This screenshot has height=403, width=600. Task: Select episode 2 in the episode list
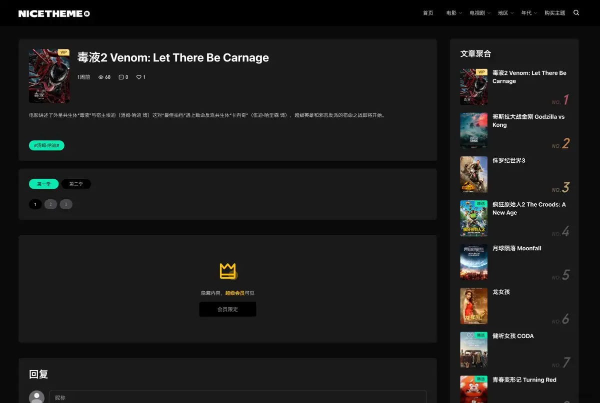click(x=50, y=204)
